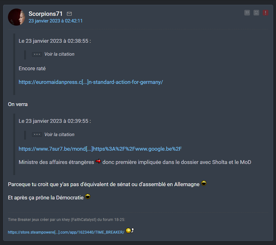
Task: Open the 7sur7.be article link
Action: (100, 149)
